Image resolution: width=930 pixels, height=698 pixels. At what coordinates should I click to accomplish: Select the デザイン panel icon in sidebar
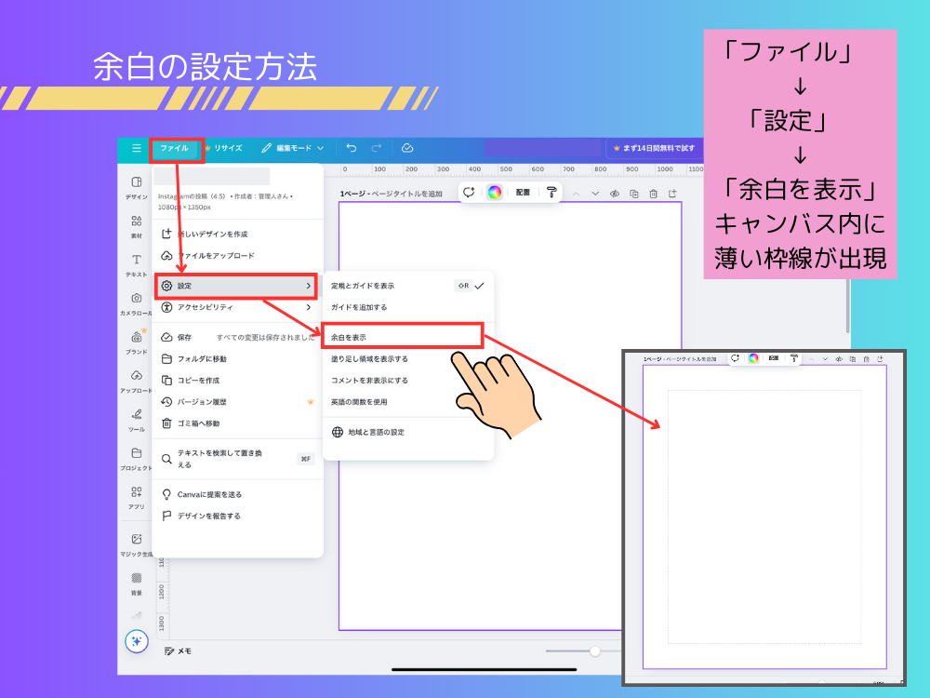pos(136,188)
